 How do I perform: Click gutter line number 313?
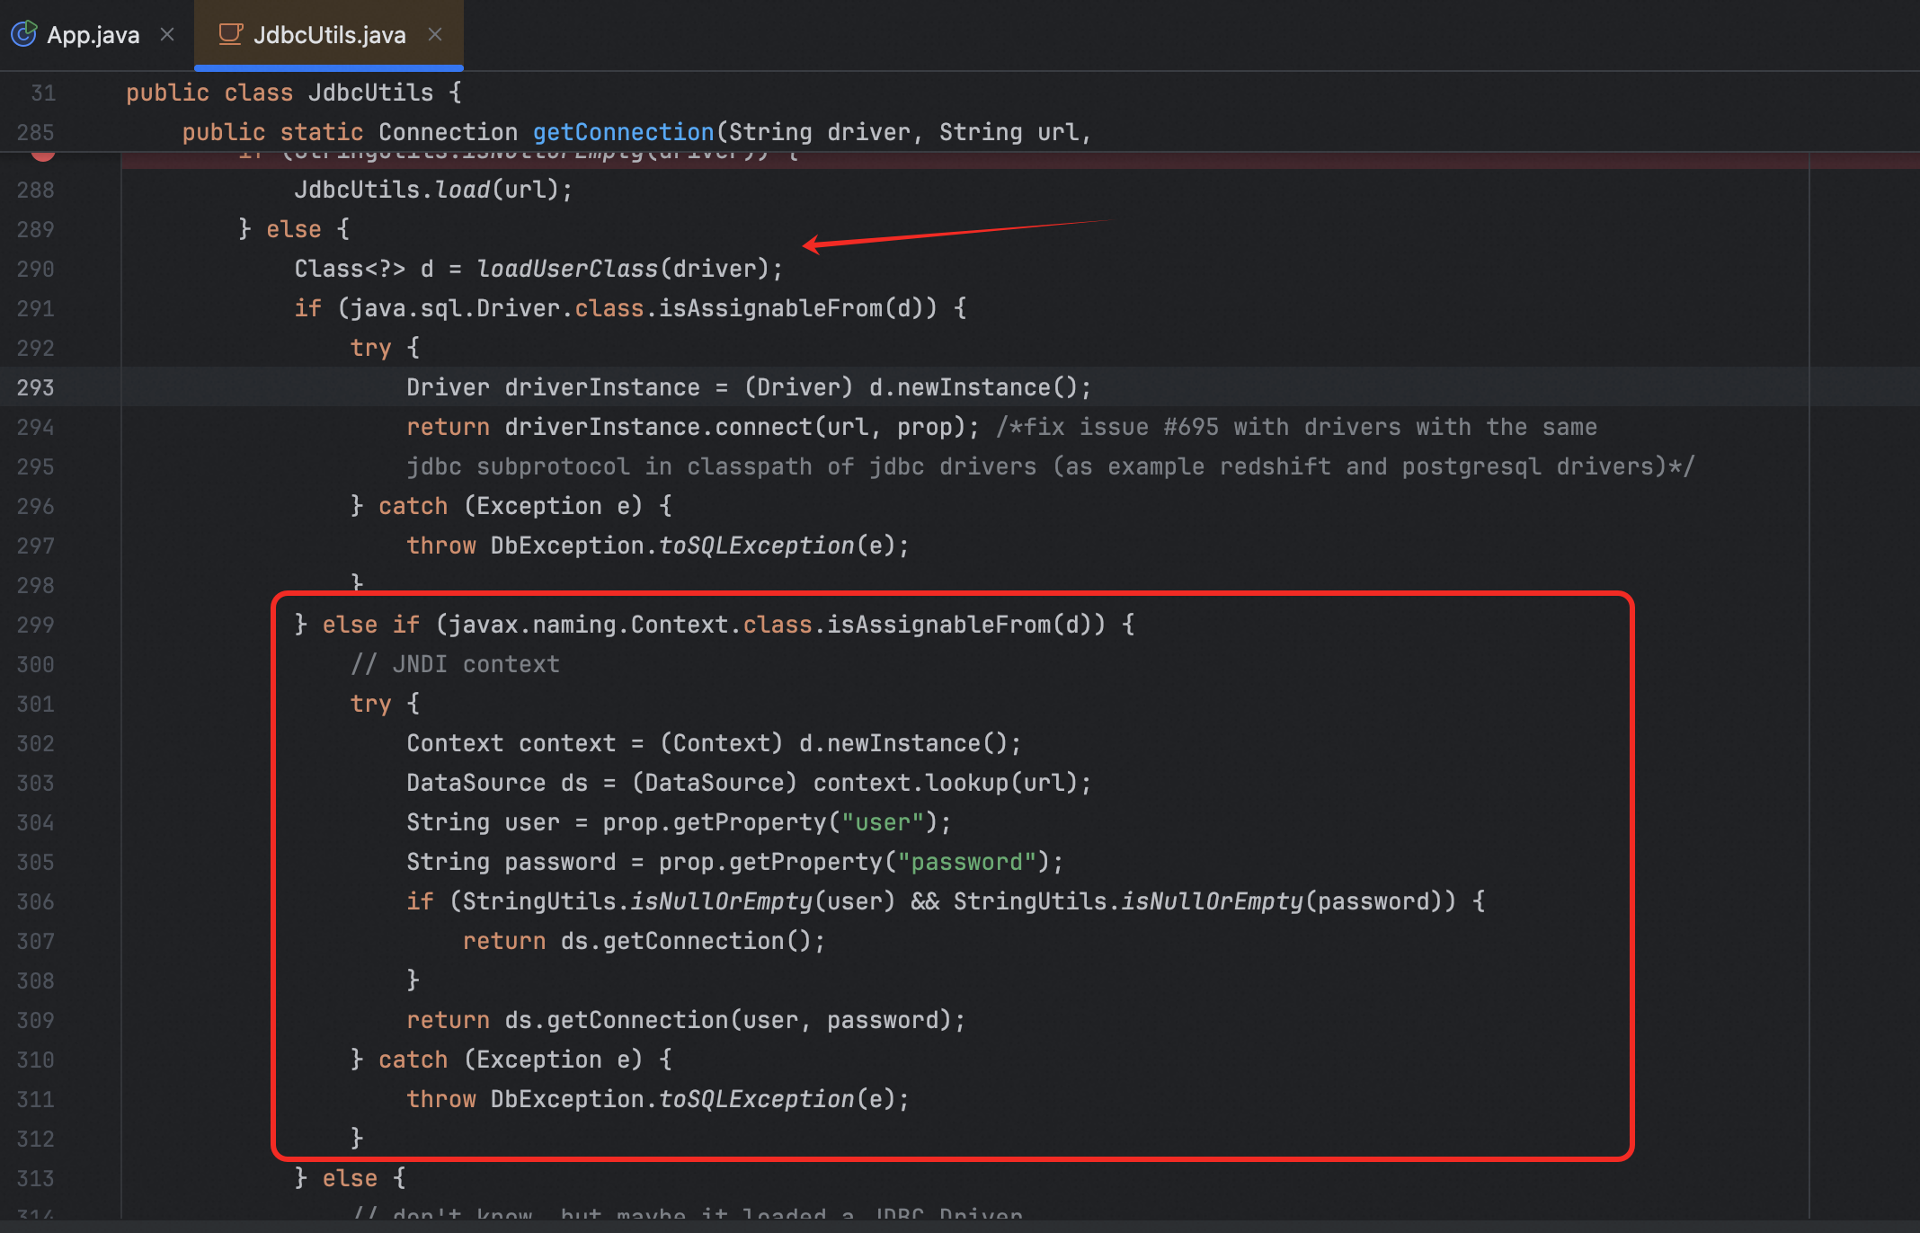click(x=36, y=1178)
